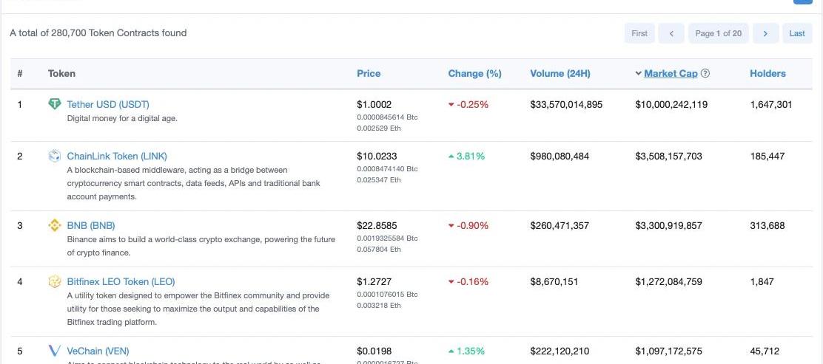Click the holders count 45,712

765,351
